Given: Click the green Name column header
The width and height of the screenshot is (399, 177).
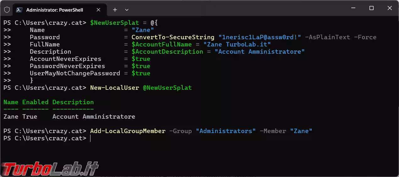Looking at the screenshot, I should pos(11,102).
